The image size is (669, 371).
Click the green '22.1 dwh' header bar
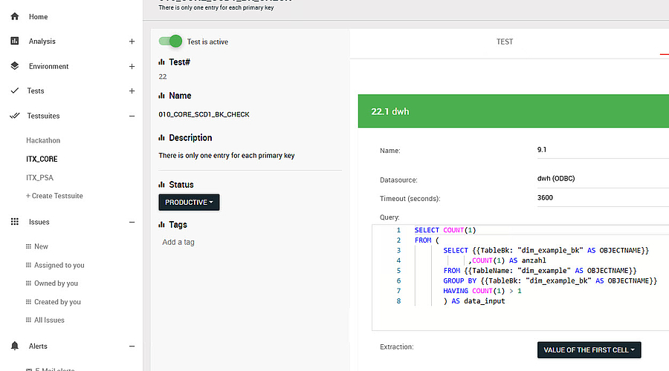tap(513, 111)
